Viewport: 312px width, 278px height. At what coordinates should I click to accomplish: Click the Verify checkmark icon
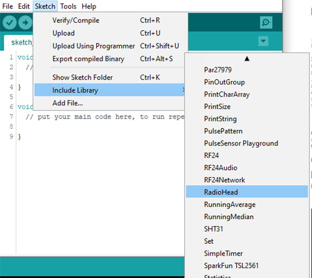9,23
